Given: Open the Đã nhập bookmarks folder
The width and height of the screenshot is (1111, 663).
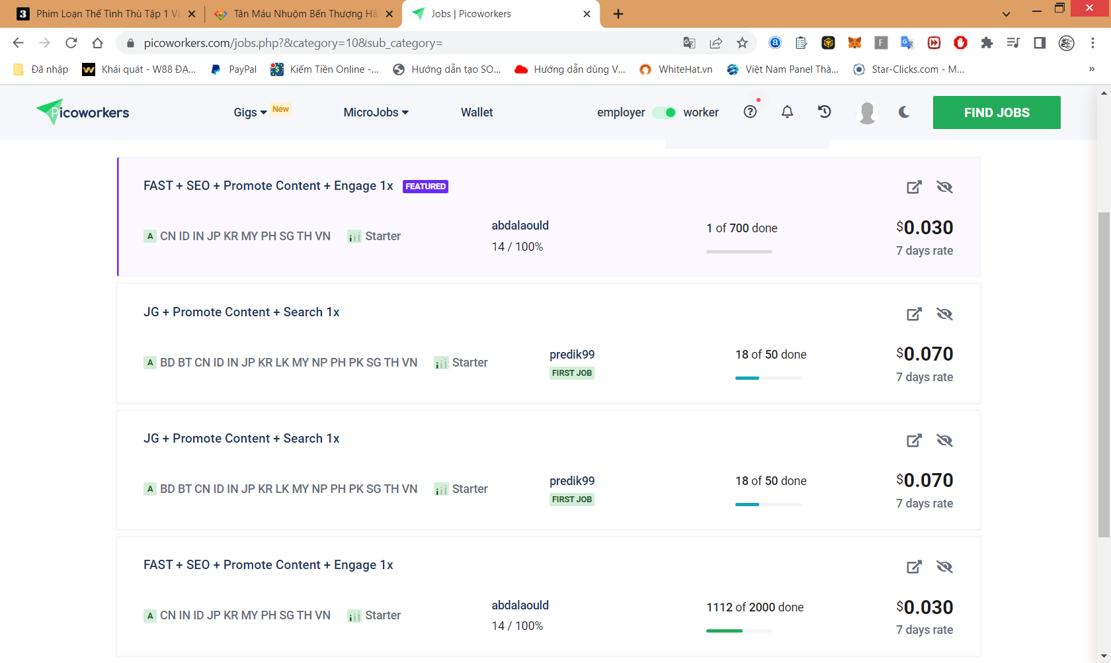Looking at the screenshot, I should point(40,69).
